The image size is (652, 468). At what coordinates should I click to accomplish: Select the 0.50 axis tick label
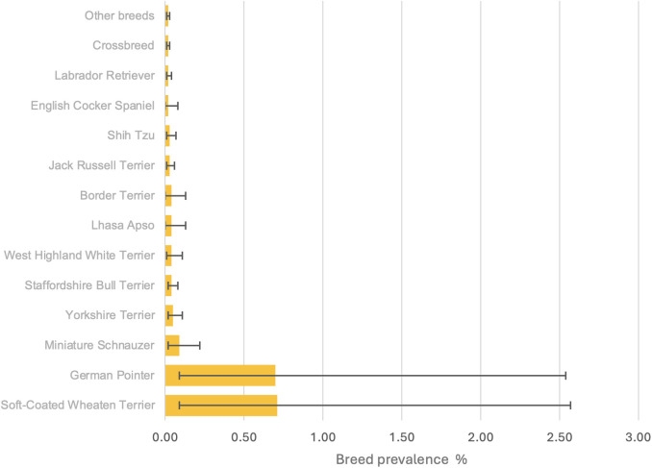[x=243, y=437]
